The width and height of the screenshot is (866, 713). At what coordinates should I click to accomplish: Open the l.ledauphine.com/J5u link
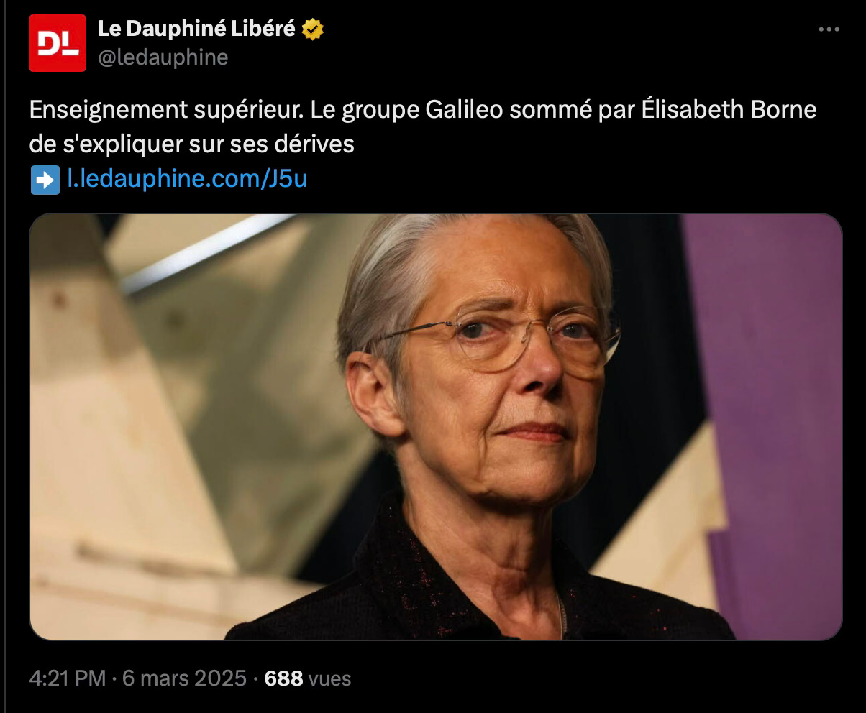[x=187, y=179]
